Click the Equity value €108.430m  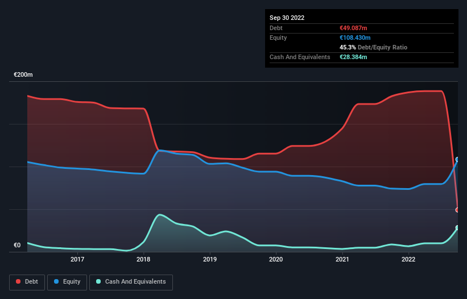(x=355, y=38)
